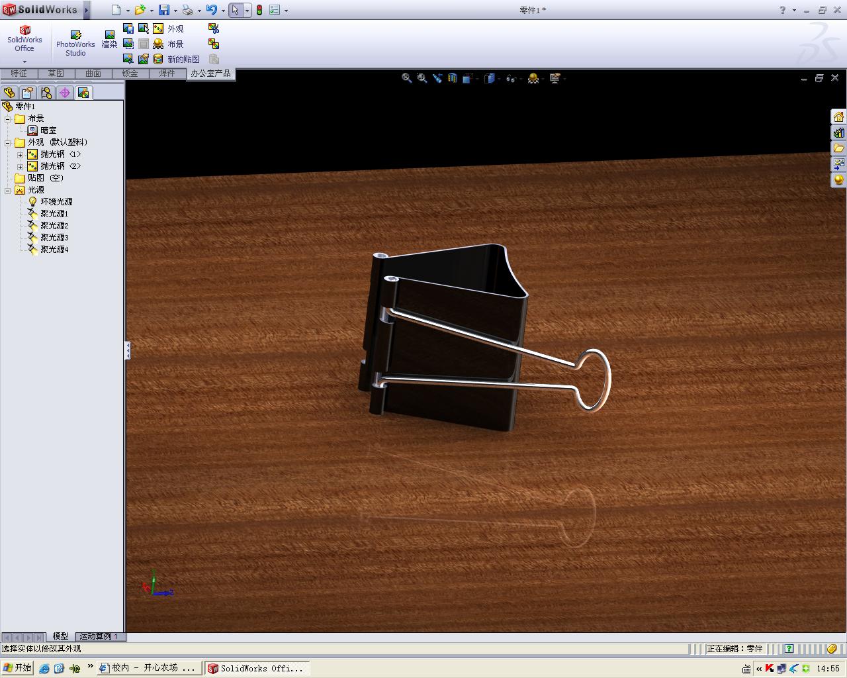The width and height of the screenshot is (847, 678).
Task: Open the FeatureManager design tree tab
Action: point(9,93)
